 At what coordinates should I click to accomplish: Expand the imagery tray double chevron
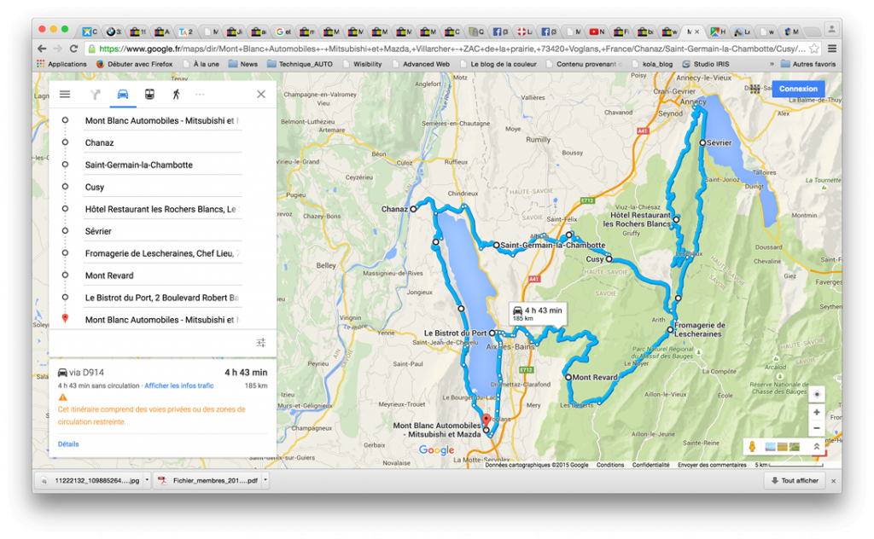(x=817, y=447)
